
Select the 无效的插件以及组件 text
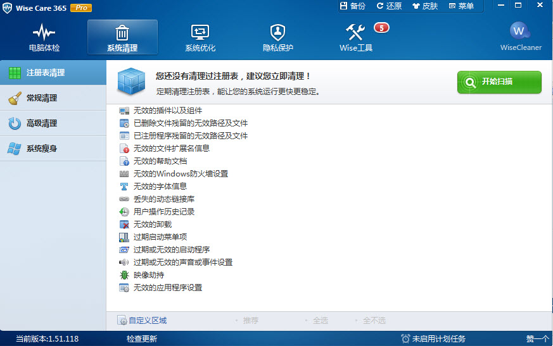pos(168,111)
